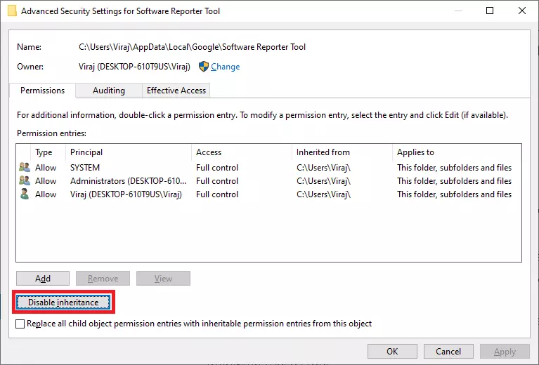Click C:\Users\Viraj\ in SYSTEM row
This screenshot has height=365, width=539.
point(323,168)
